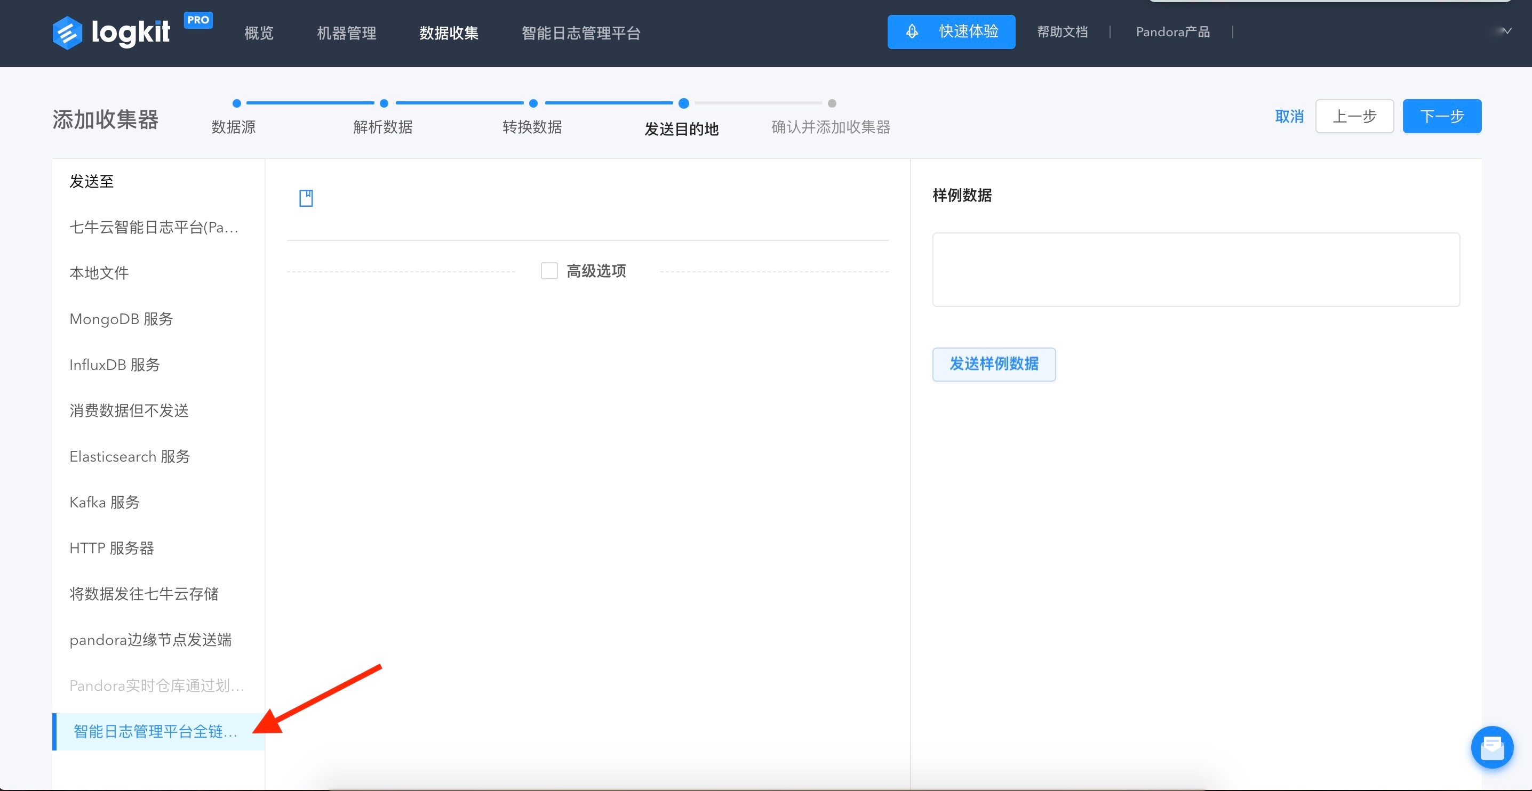Click the 样例数据 heading text

(962, 195)
